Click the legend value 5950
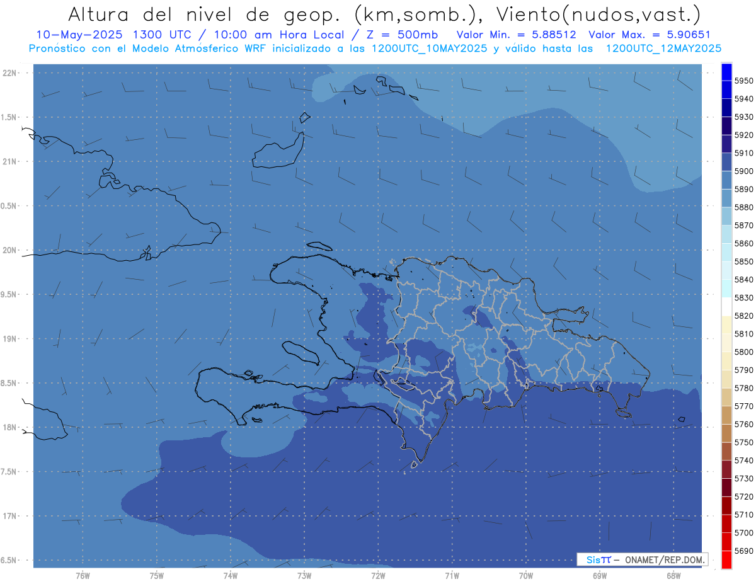The height and width of the screenshot is (584, 756). click(x=744, y=81)
